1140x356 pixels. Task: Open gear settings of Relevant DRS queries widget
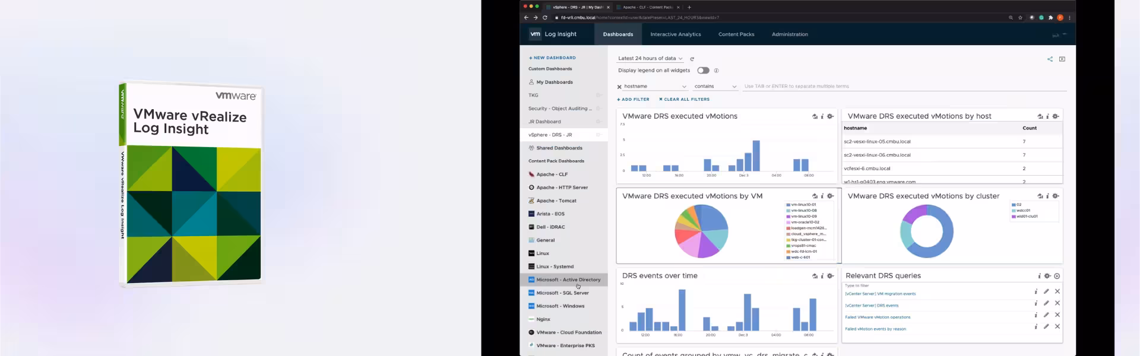1047,276
